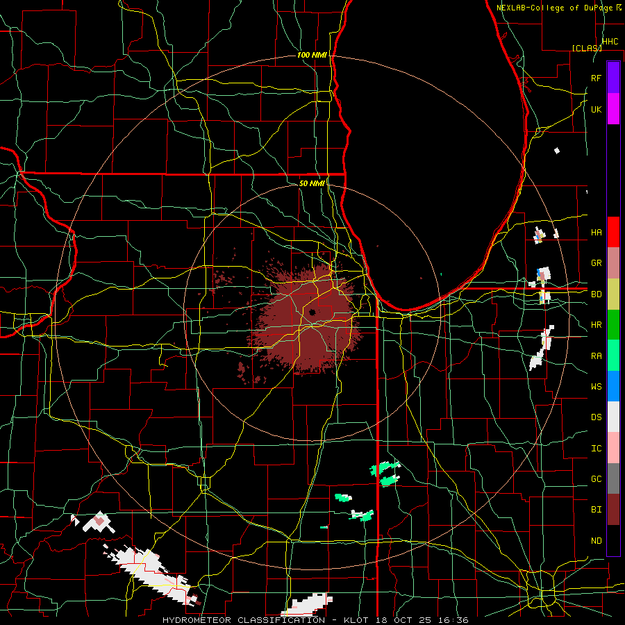Pick the dark green HR heavy rain swatch
The width and height of the screenshot is (625, 625).
point(613,324)
